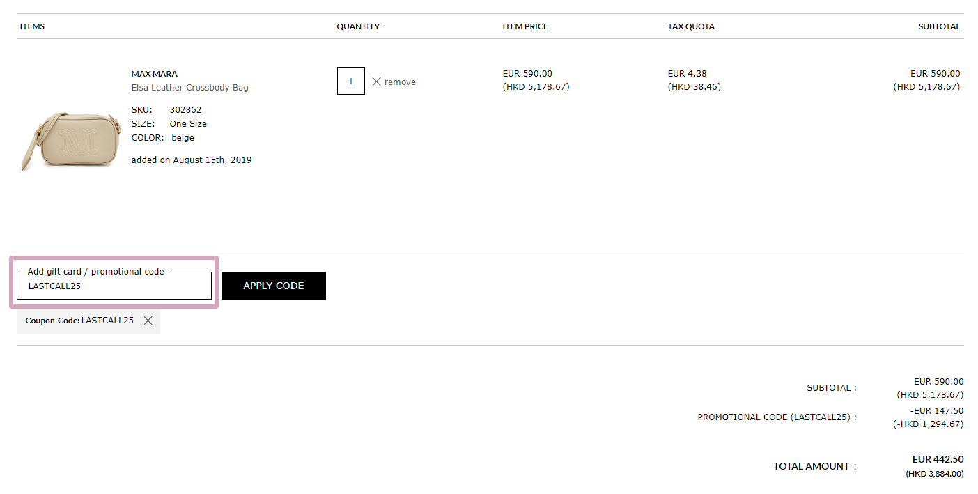
Task: Edit the quantity box showing 1
Action: (351, 81)
